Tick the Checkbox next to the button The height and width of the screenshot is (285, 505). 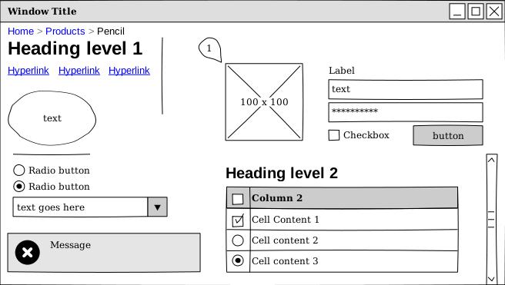pyautogui.click(x=334, y=135)
